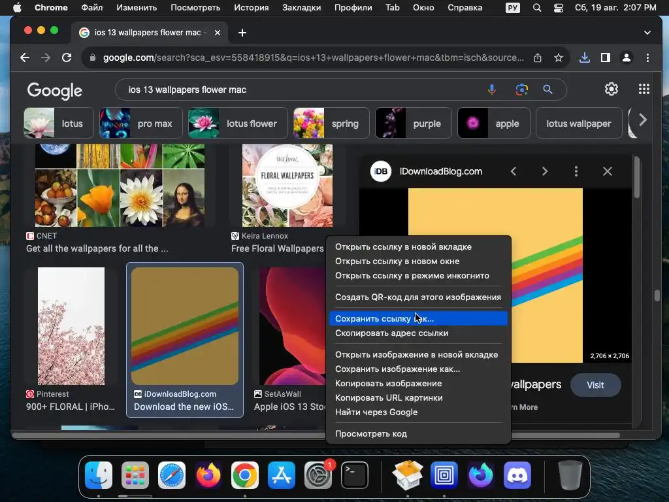Reload the current page
This screenshot has height=502, width=669.
(67, 58)
